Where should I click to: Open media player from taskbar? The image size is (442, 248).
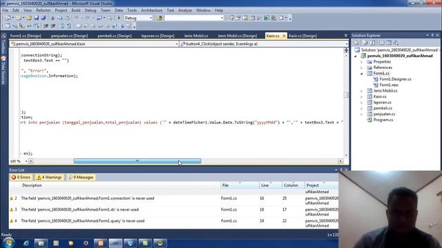[56, 243]
